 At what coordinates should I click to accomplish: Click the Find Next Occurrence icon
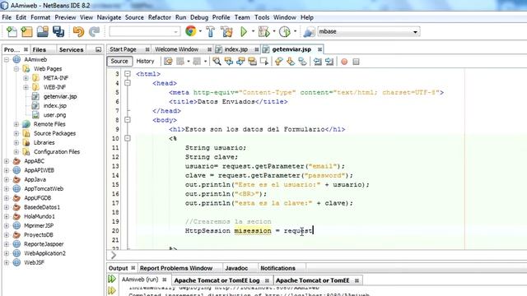tap(240, 62)
